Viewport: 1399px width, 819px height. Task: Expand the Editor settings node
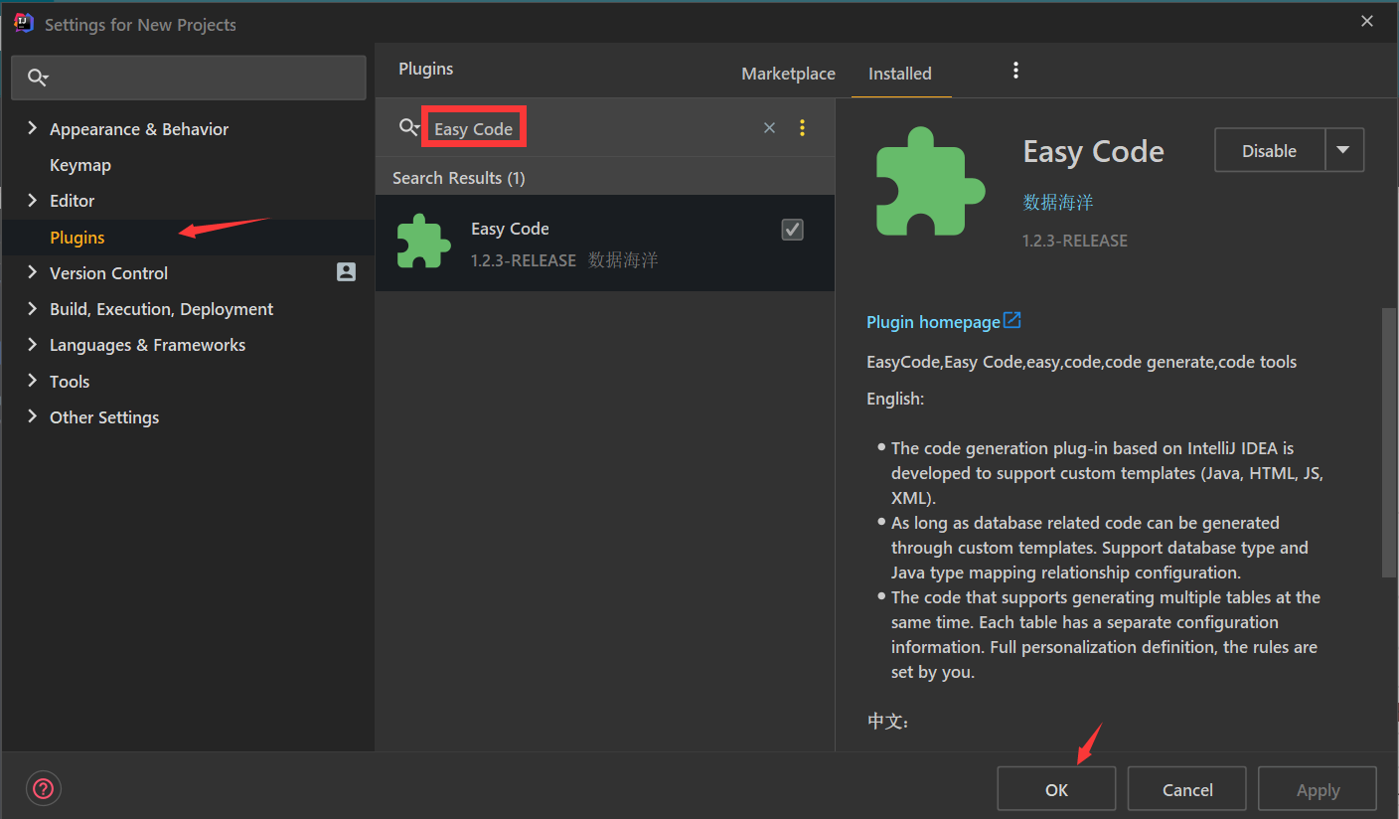pos(32,200)
